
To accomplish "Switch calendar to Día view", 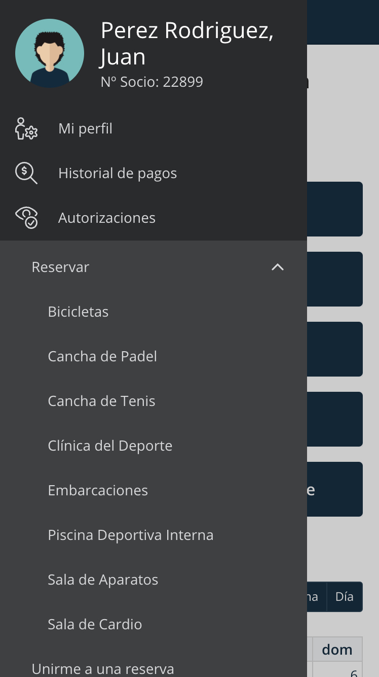I will pos(345,596).
